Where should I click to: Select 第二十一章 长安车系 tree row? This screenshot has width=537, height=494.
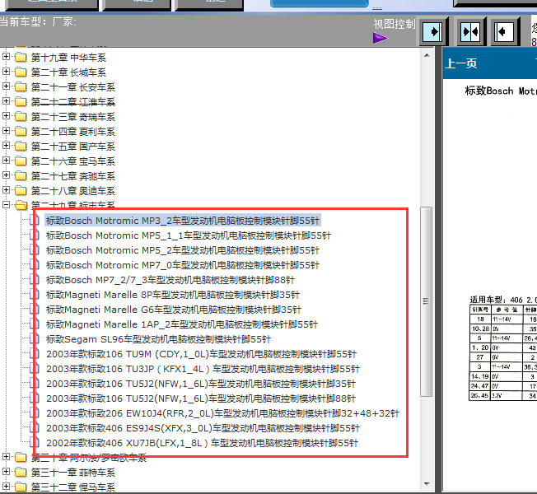point(73,87)
